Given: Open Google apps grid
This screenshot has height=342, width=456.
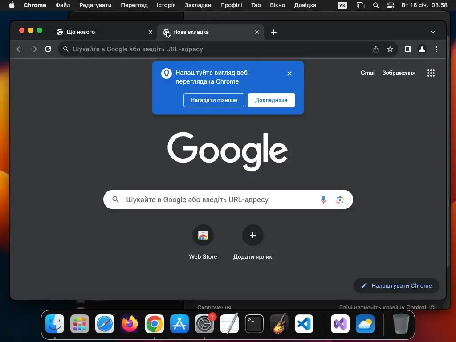Looking at the screenshot, I should (431, 73).
